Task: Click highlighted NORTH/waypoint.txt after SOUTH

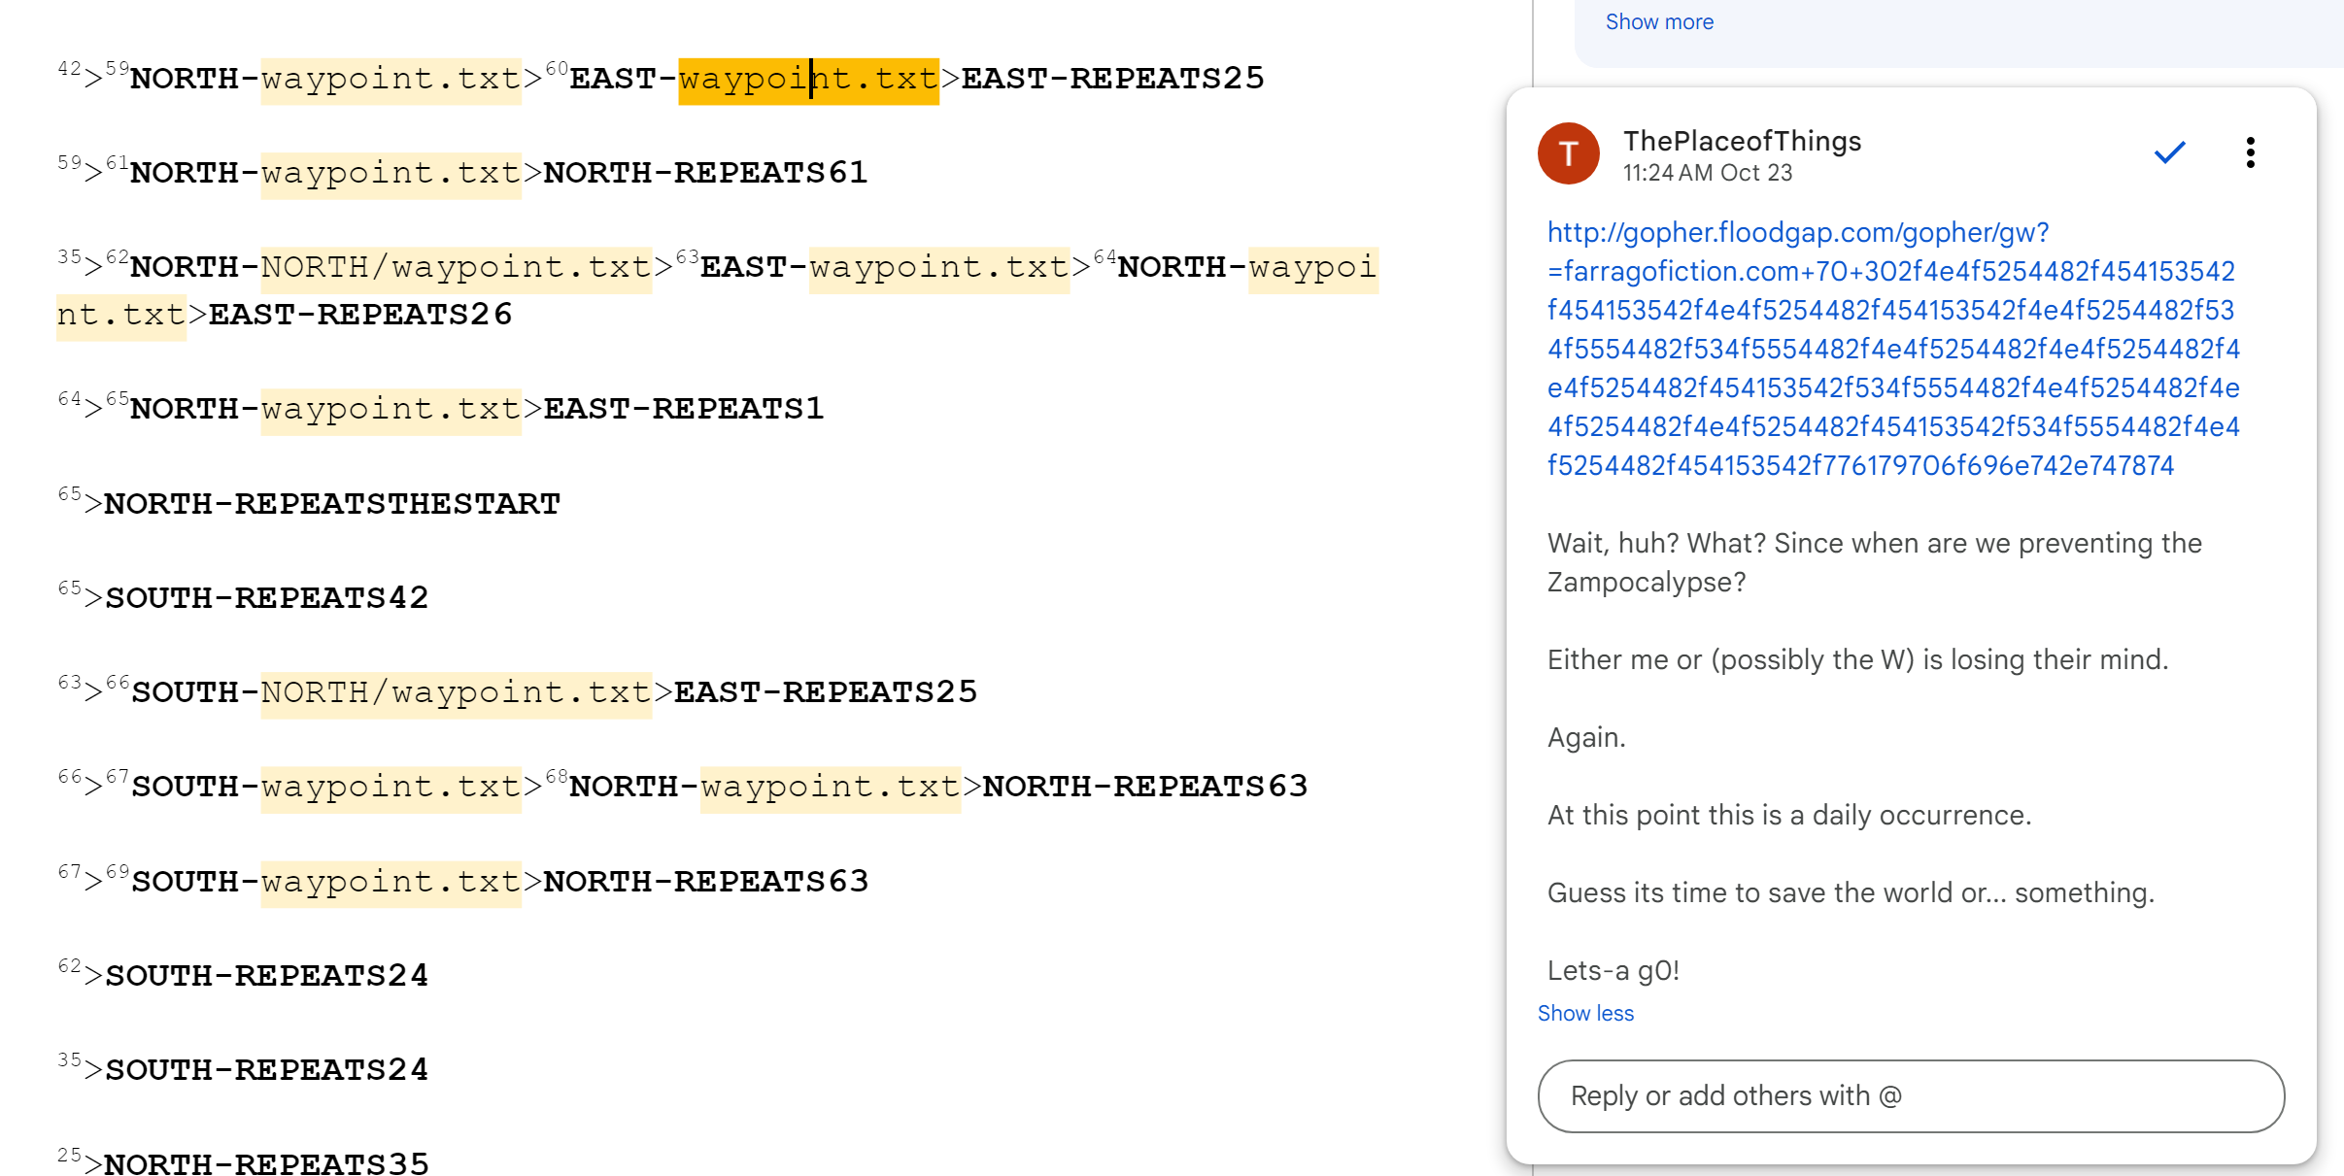Action: [x=456, y=692]
